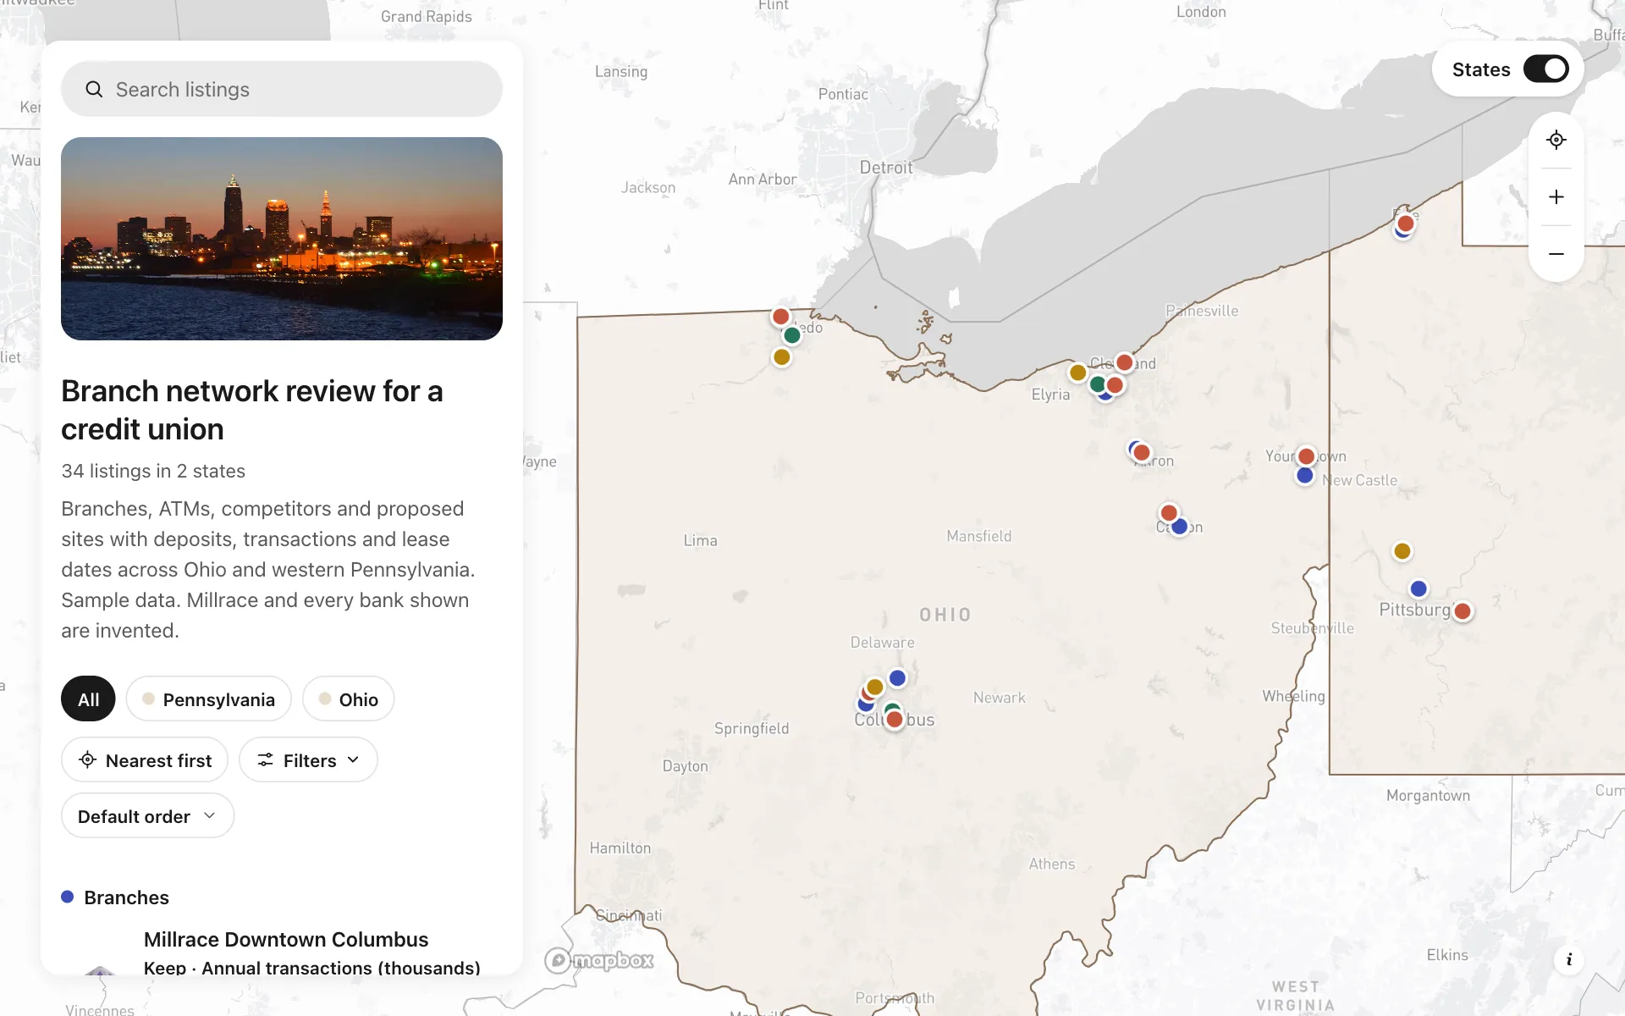This screenshot has height=1016, width=1625.
Task: Open the Default order dropdown
Action: click(x=147, y=816)
